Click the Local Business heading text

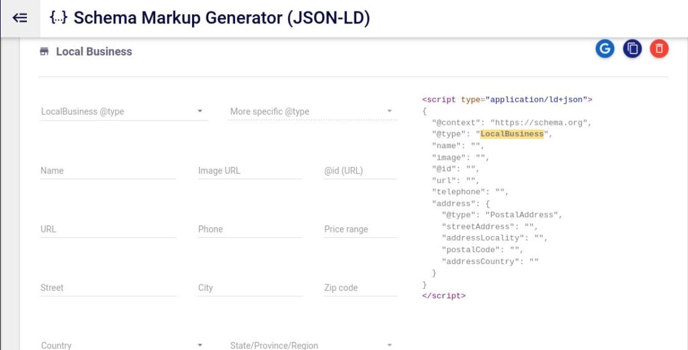[x=94, y=52]
